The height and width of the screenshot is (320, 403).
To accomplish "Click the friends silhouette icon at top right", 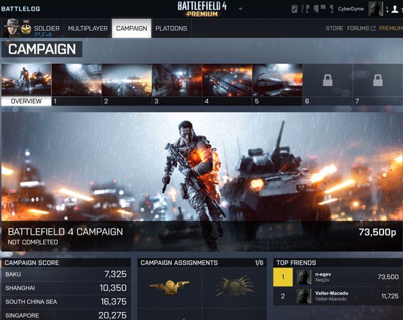I will point(394,9).
